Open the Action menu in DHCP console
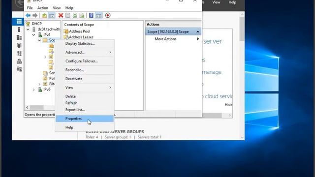 (43, 8)
